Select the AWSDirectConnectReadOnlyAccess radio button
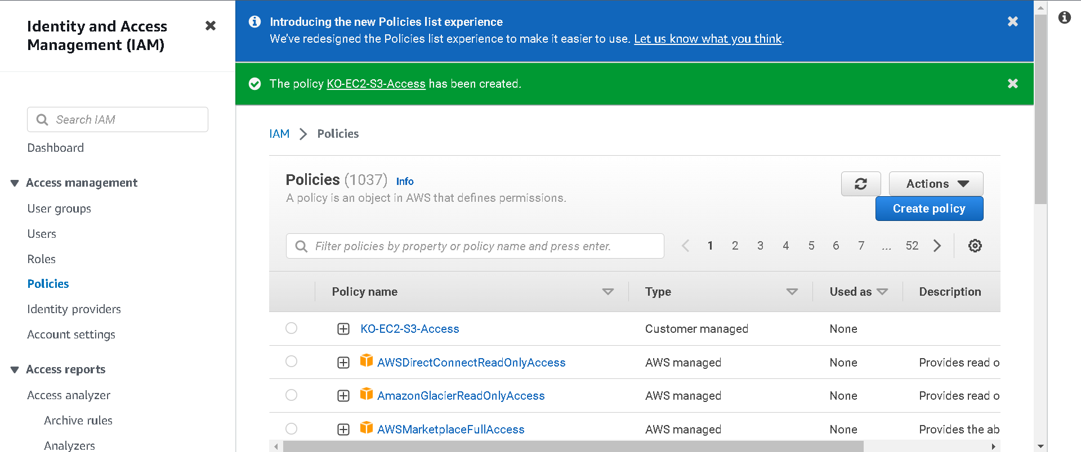This screenshot has height=452, width=1081. (x=291, y=361)
